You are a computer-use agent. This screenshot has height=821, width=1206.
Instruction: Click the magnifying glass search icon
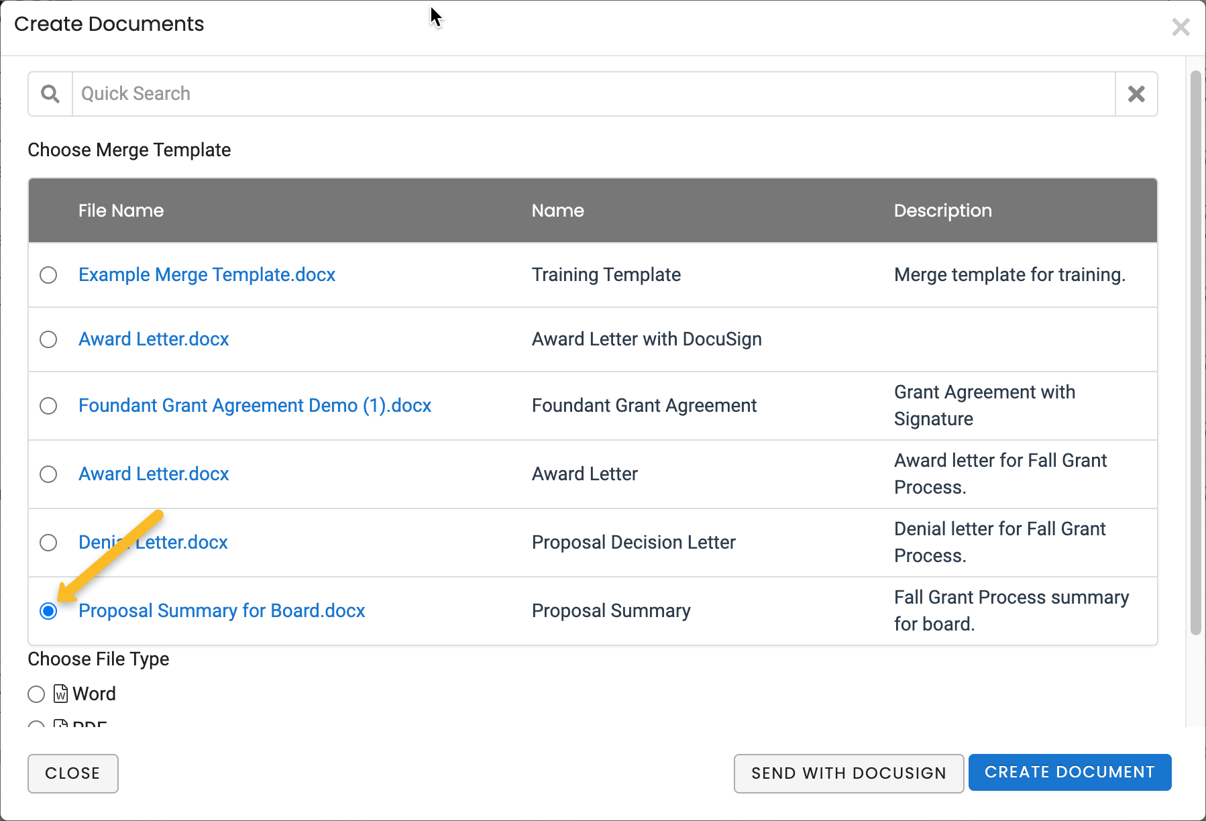(x=50, y=94)
